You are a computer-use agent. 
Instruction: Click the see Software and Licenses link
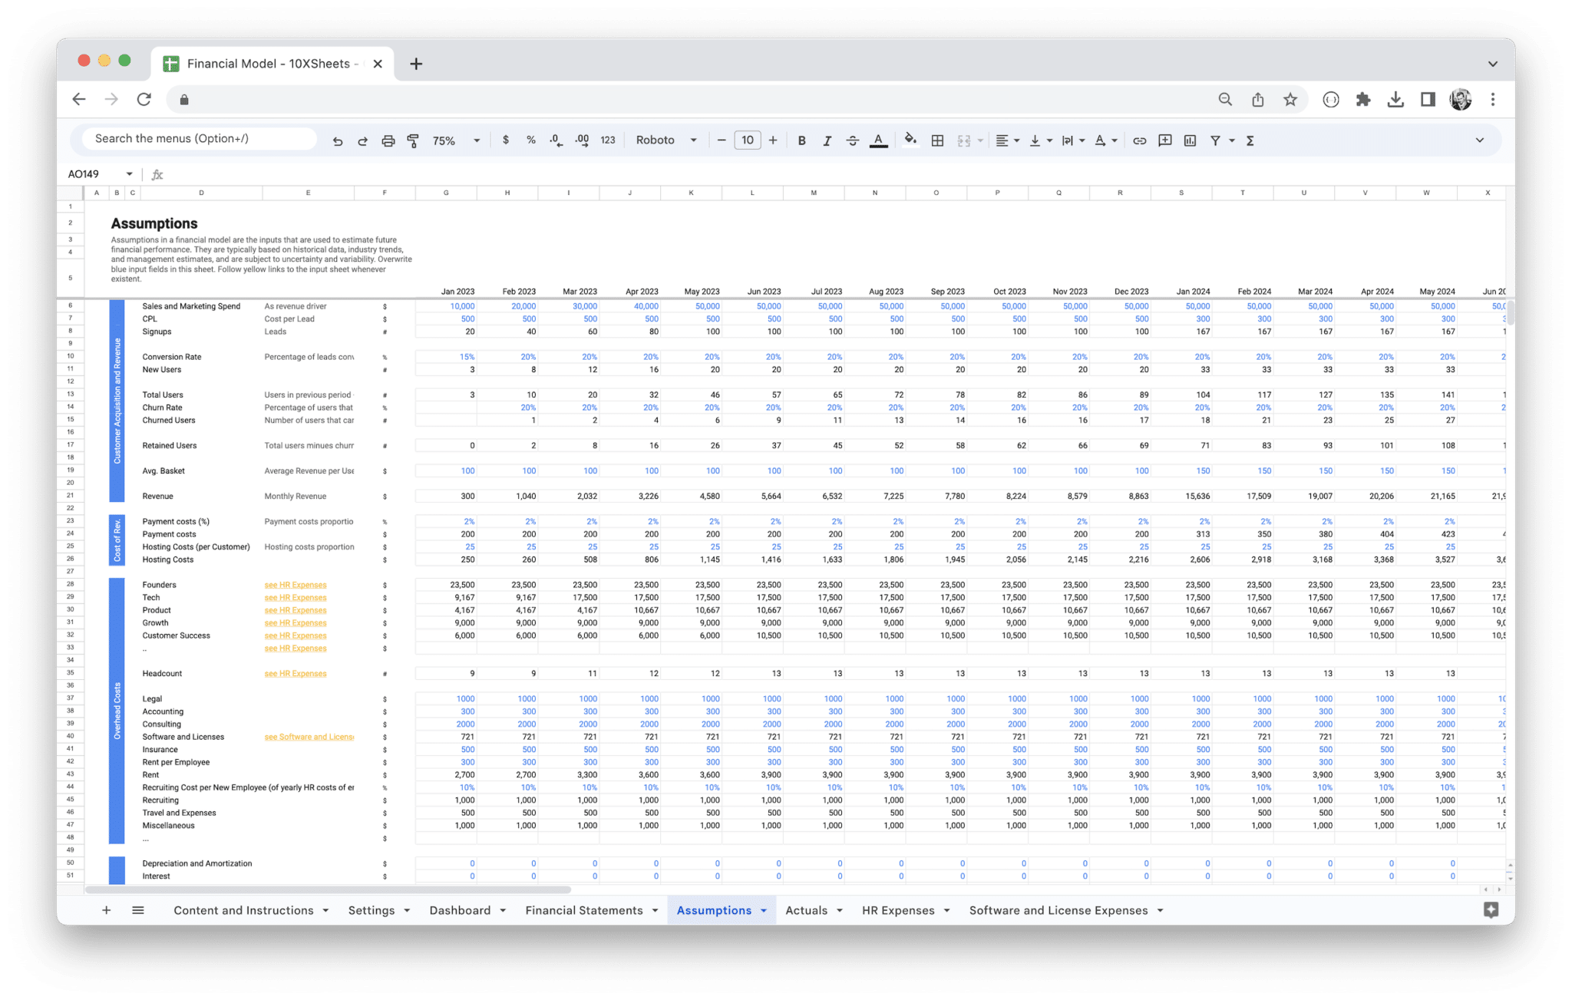coord(308,736)
